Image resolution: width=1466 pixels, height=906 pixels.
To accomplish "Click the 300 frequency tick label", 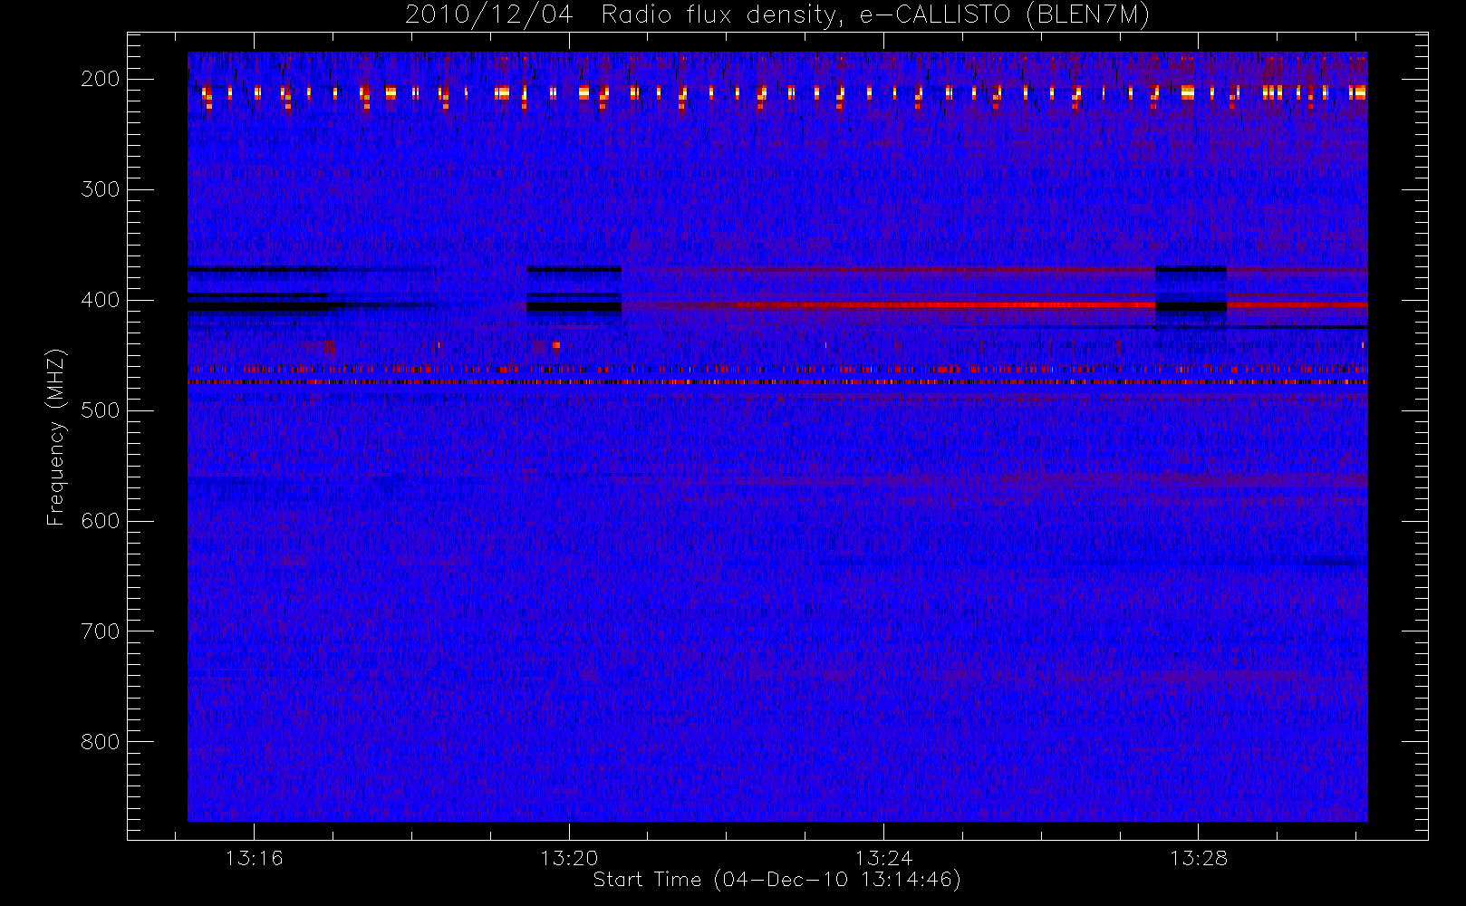I will tap(101, 189).
